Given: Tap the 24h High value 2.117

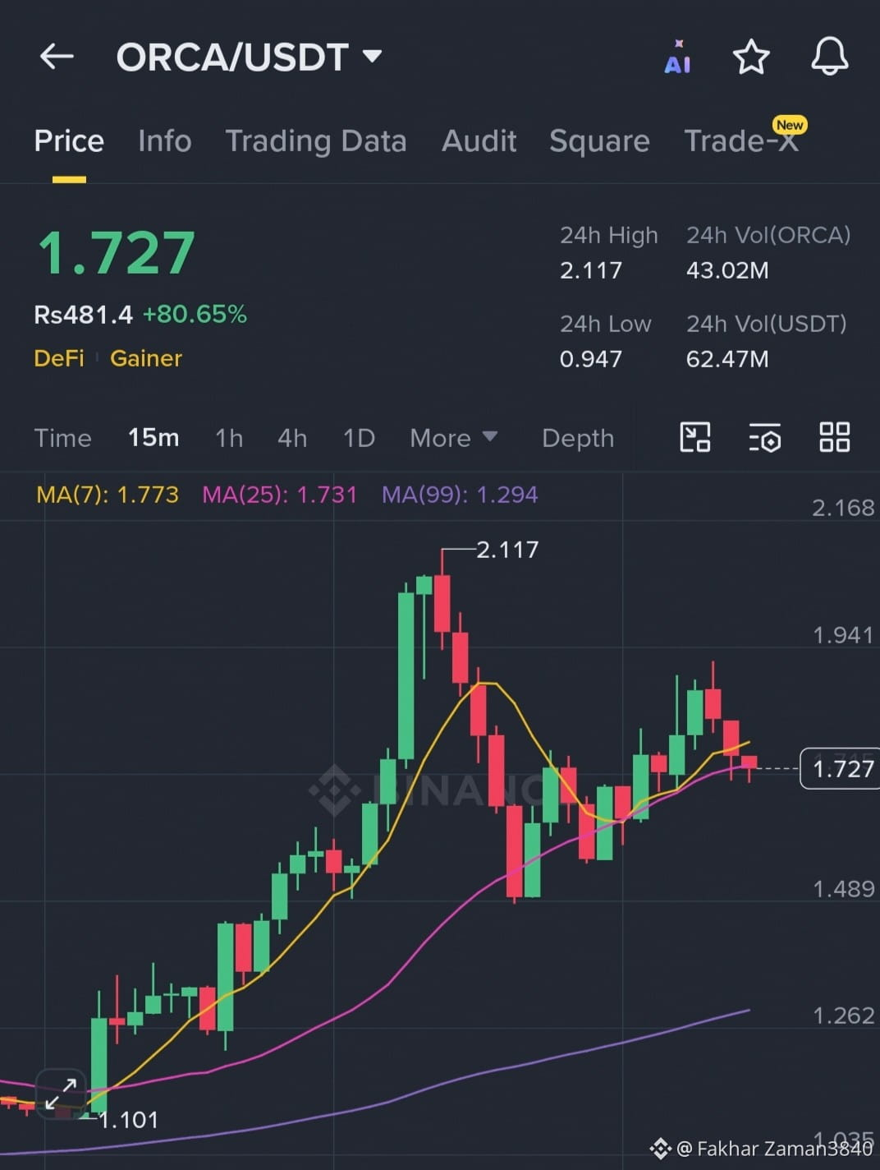Looking at the screenshot, I should pyautogui.click(x=591, y=270).
